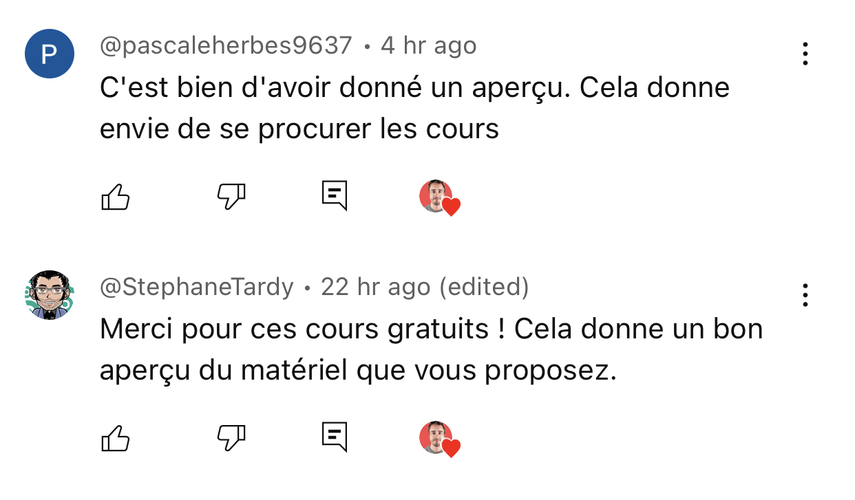Open the "4 hr ago" timestamp link
This screenshot has width=855, height=500.
[x=429, y=46]
